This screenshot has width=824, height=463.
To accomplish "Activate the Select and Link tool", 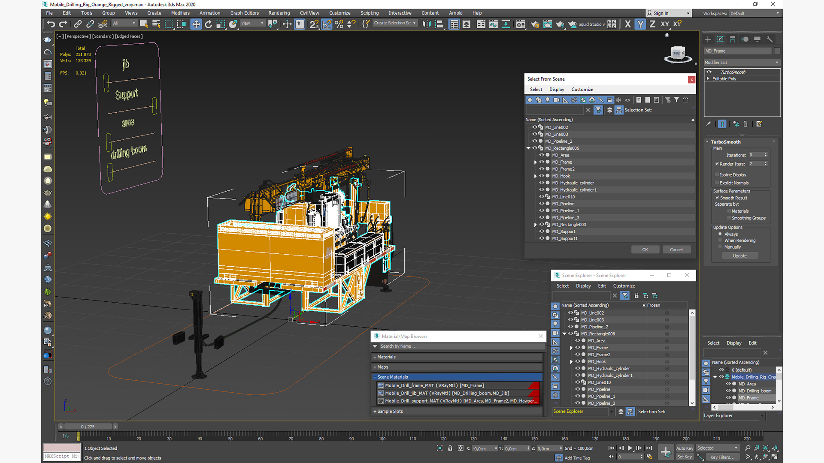I will click(x=78, y=24).
